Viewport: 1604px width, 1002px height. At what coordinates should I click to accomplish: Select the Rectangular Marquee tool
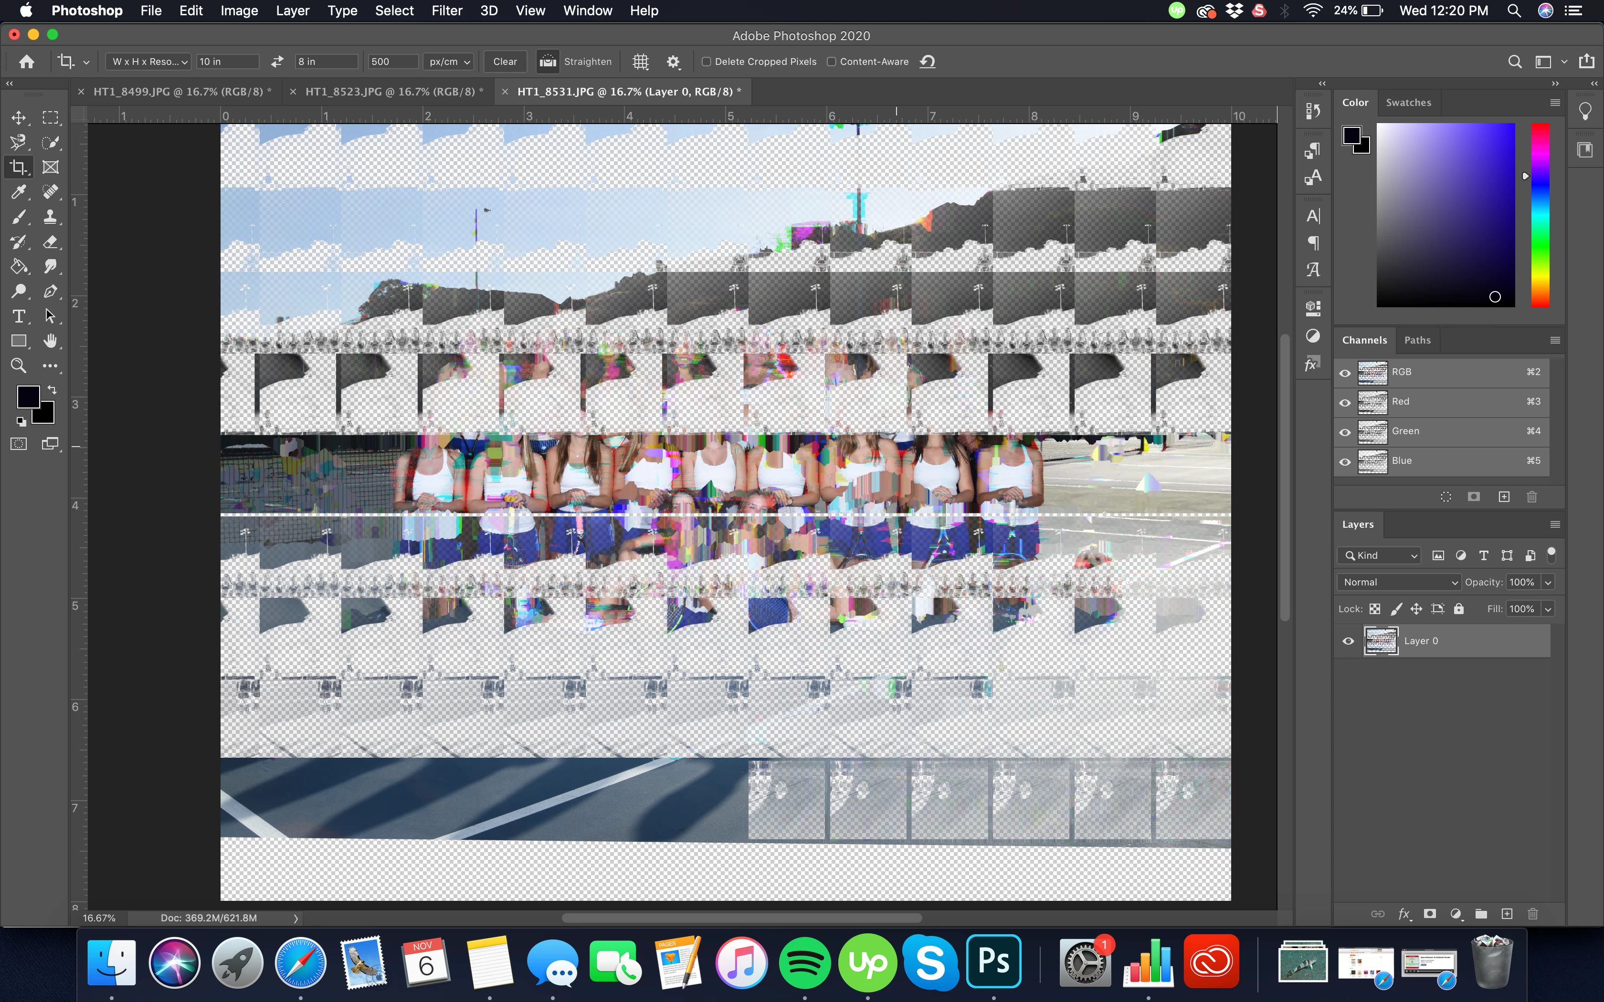51,118
